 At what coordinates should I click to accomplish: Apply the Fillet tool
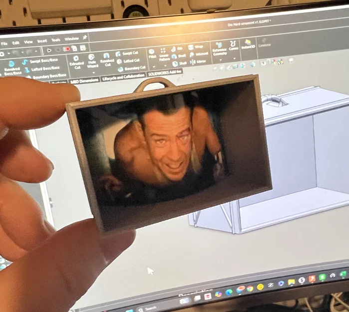click(x=152, y=54)
